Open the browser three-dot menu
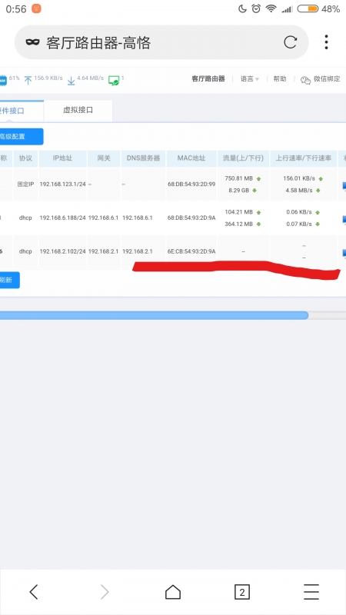The image size is (346, 615). coord(326,42)
